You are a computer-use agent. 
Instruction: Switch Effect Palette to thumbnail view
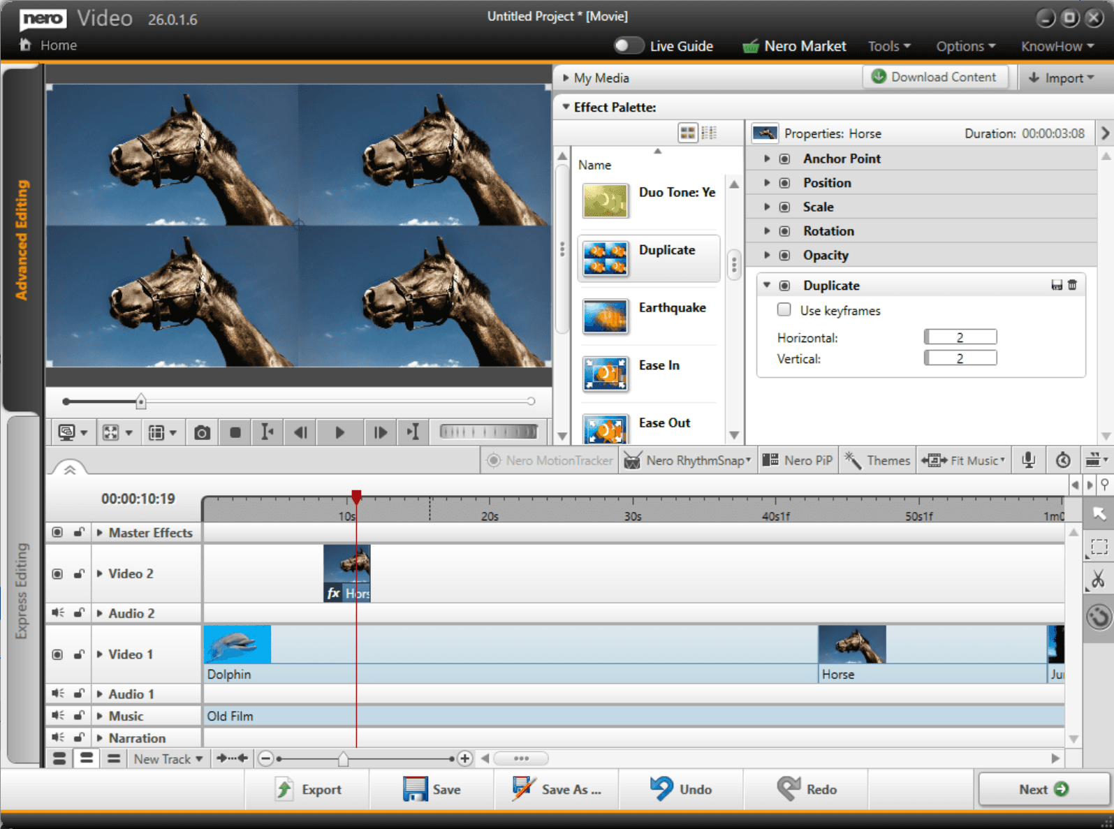coord(688,133)
